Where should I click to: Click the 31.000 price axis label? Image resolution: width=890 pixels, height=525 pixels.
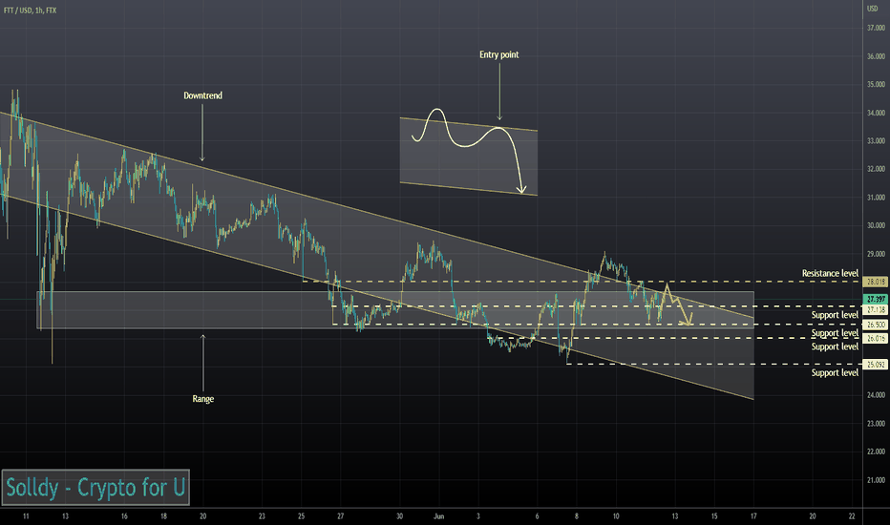pos(876,198)
